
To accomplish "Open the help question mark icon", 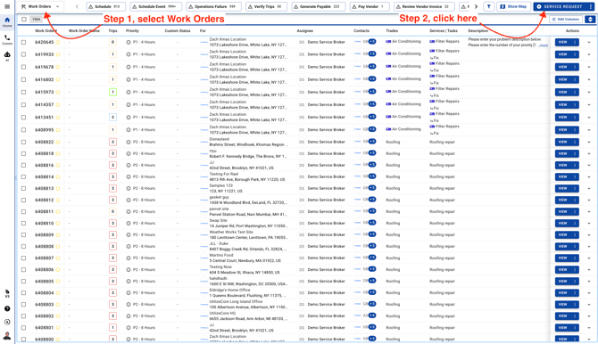I will point(7,308).
